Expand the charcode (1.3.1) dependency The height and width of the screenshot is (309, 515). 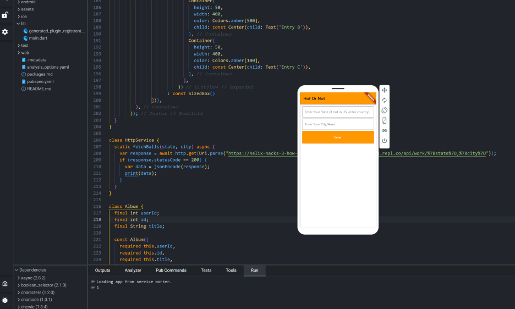tap(19, 300)
